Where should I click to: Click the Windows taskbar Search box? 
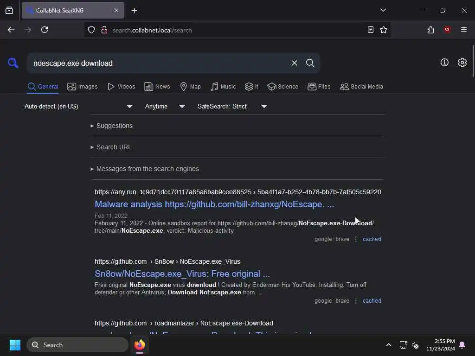point(77,345)
